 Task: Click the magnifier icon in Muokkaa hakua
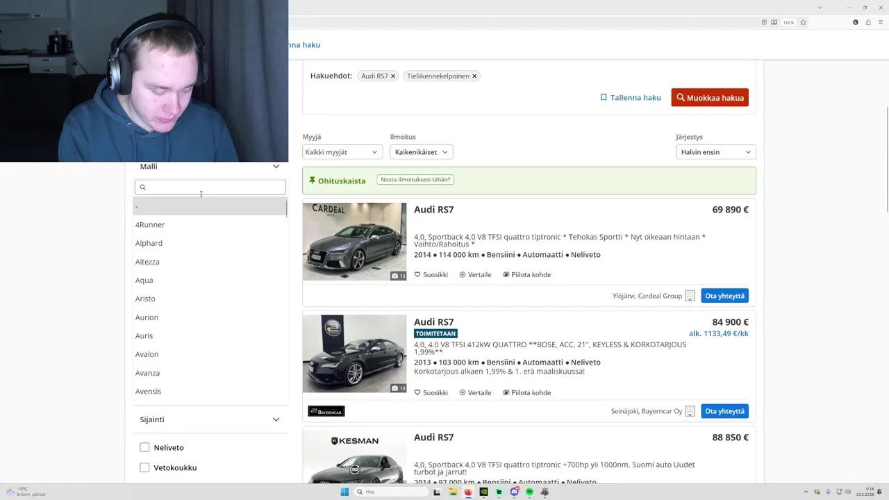click(x=681, y=98)
